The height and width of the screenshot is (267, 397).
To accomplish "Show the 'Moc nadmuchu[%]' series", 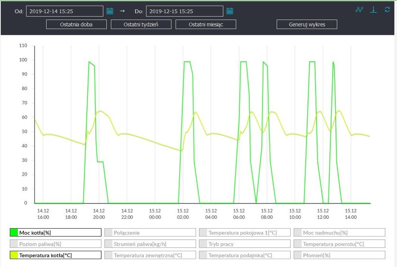I will 339,233.
